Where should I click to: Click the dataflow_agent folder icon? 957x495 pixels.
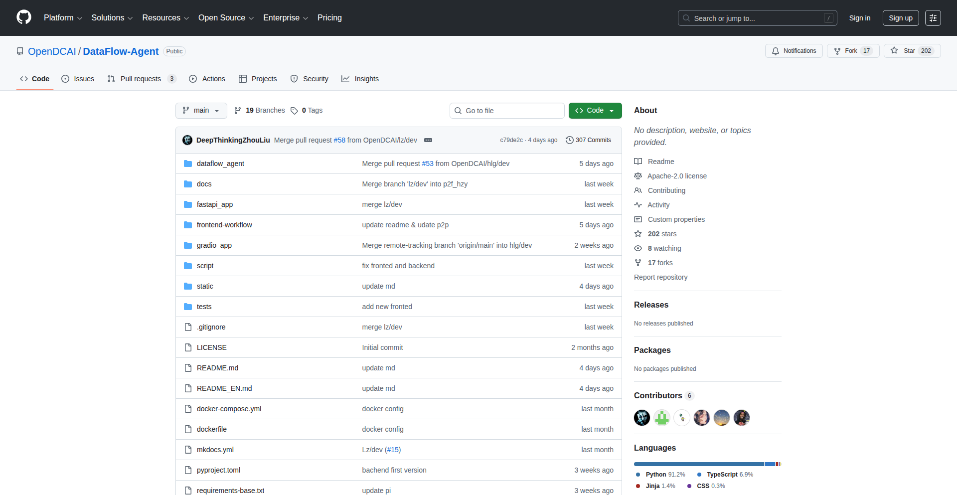188,164
